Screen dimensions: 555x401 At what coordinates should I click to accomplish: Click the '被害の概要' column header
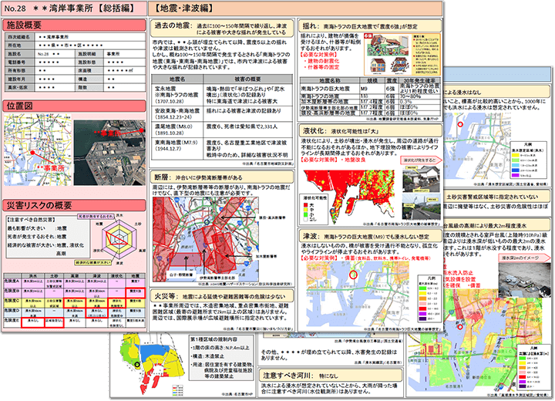tap(247, 79)
